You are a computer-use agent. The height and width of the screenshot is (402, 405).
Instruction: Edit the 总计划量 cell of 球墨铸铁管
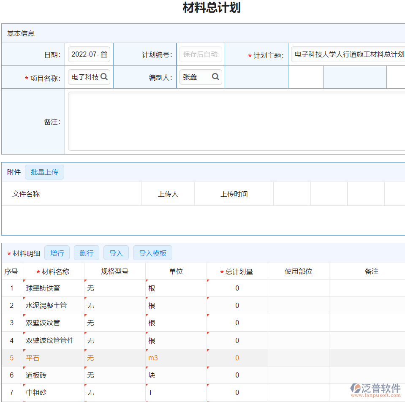pyautogui.click(x=237, y=288)
